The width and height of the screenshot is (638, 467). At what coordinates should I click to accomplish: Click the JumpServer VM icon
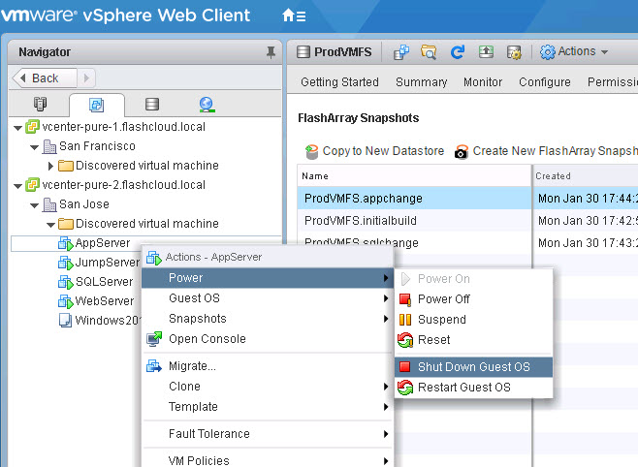pyautogui.click(x=66, y=263)
